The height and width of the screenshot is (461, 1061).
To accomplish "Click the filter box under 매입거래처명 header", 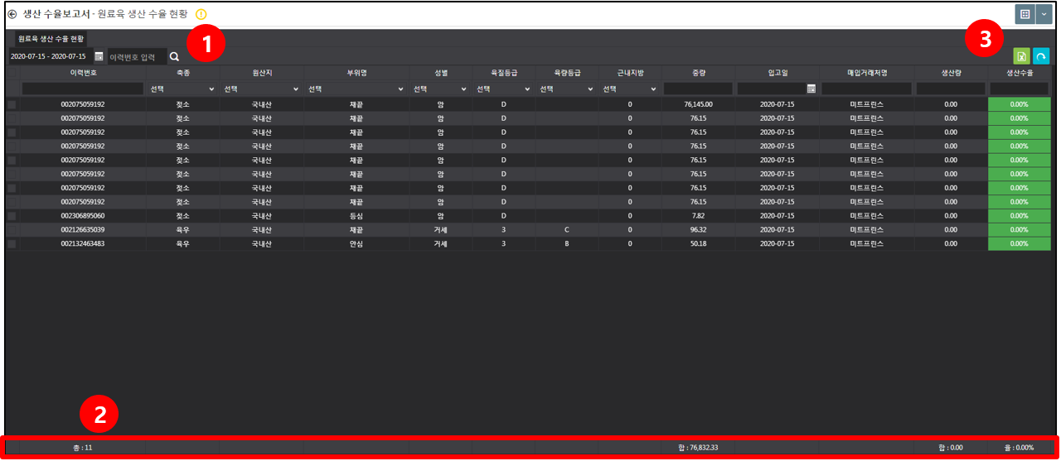I will (868, 89).
